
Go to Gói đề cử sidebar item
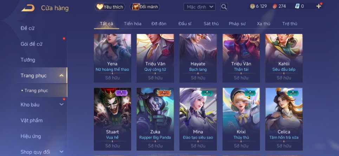31,44
